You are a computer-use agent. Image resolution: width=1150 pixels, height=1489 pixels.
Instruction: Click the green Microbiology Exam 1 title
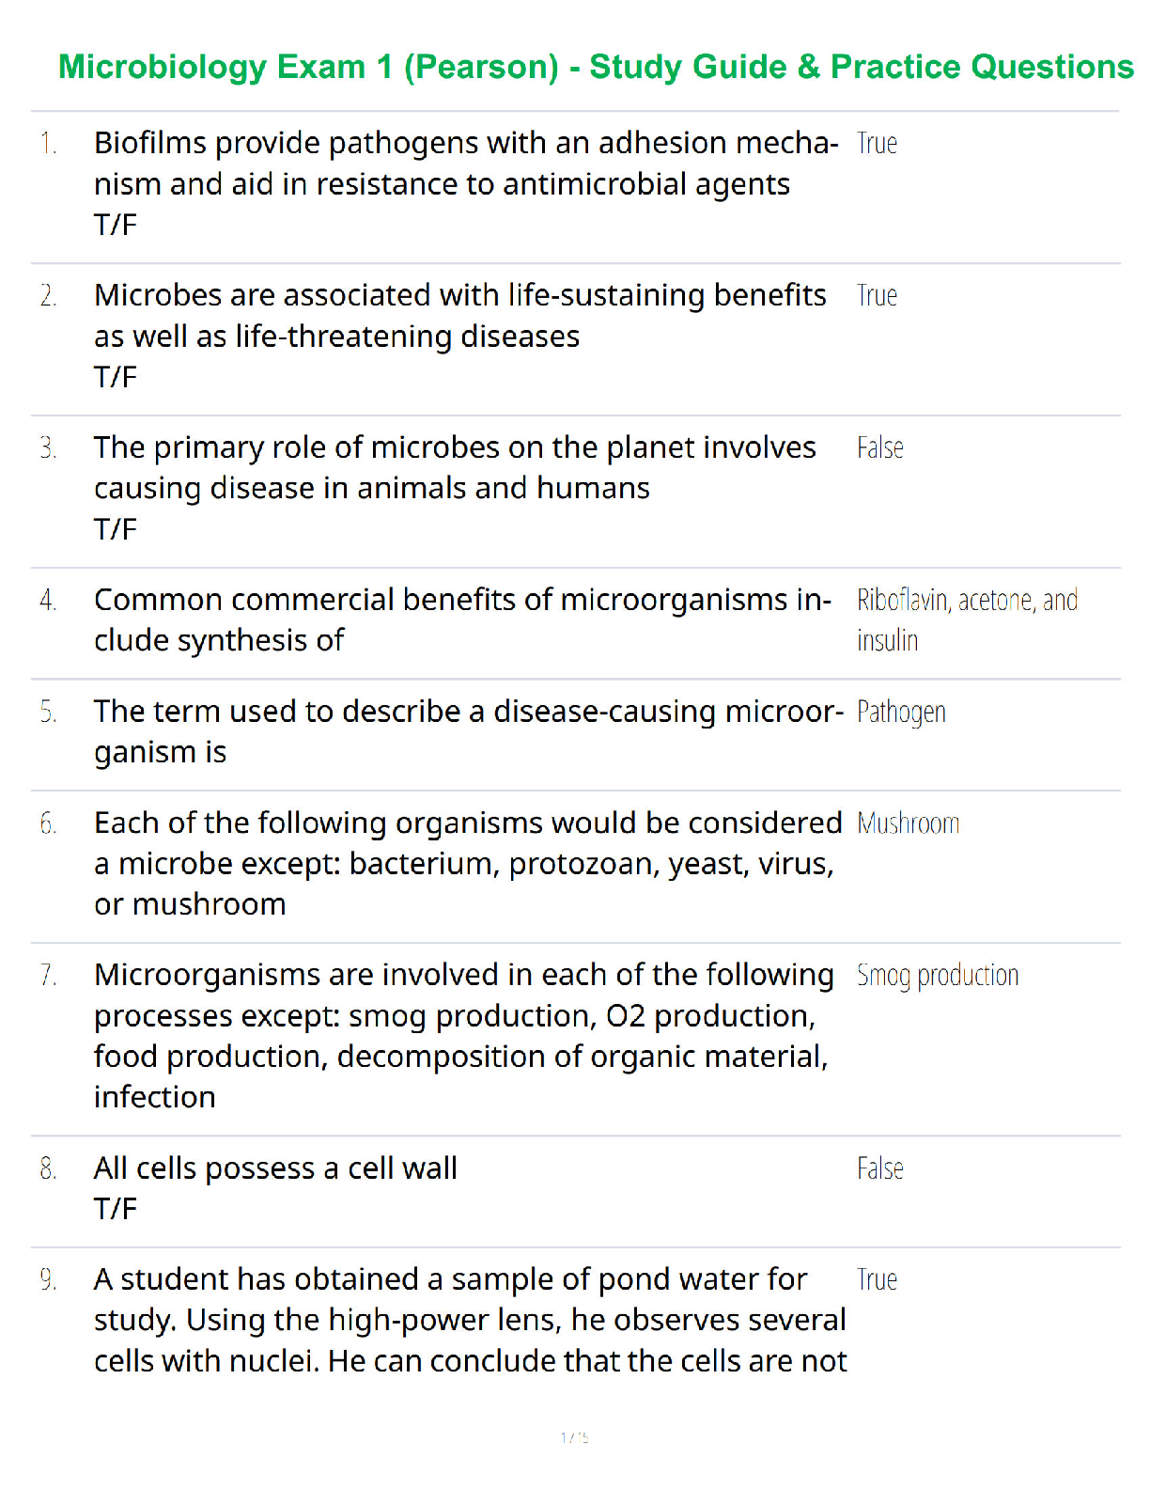[x=596, y=68]
